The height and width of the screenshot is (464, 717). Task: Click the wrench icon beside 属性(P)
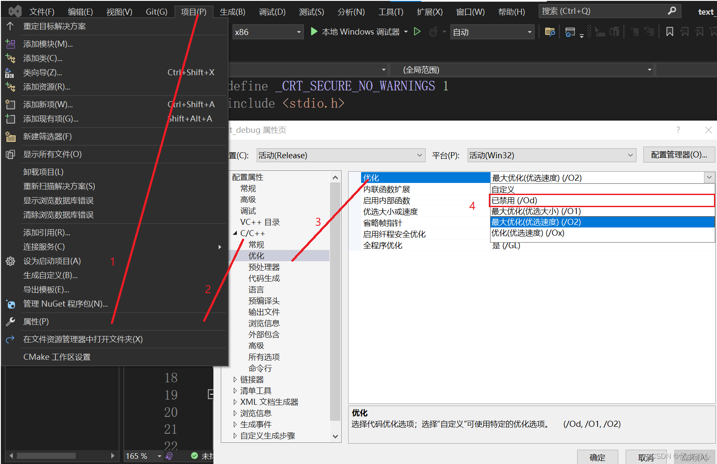pos(10,322)
